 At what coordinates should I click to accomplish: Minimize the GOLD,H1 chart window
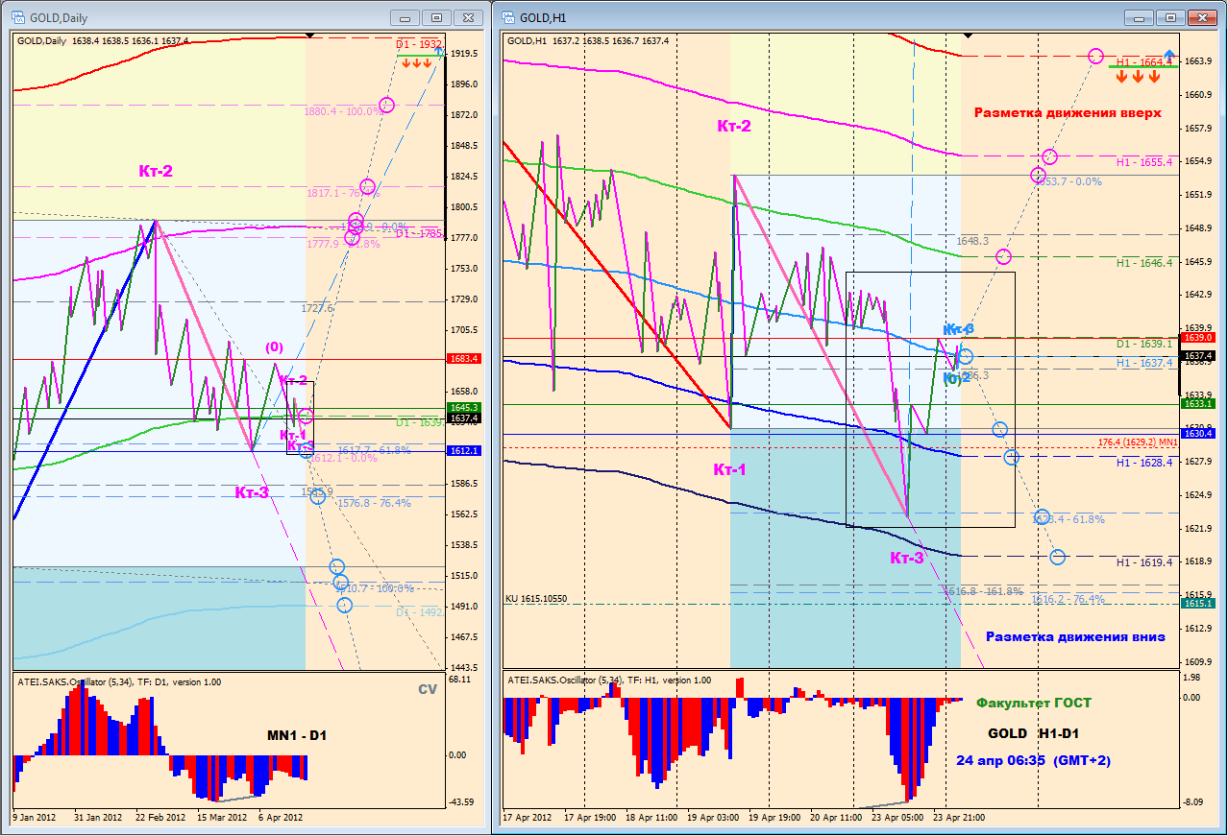(1141, 17)
